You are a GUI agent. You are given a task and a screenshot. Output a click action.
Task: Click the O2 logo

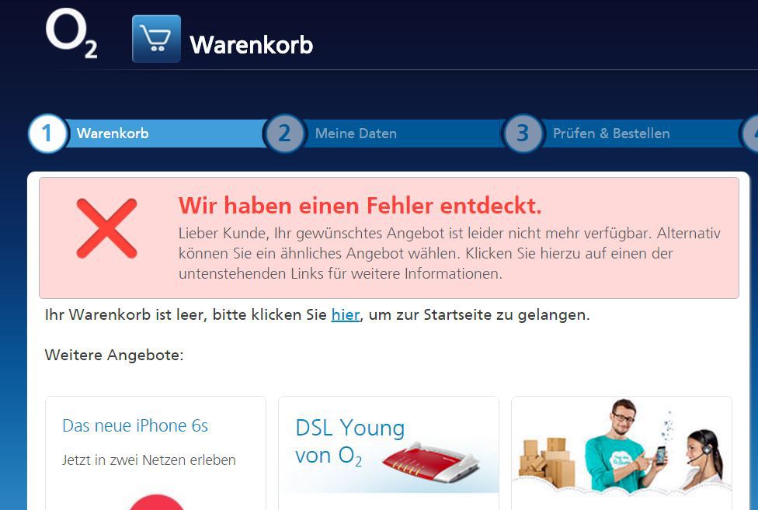point(71,33)
